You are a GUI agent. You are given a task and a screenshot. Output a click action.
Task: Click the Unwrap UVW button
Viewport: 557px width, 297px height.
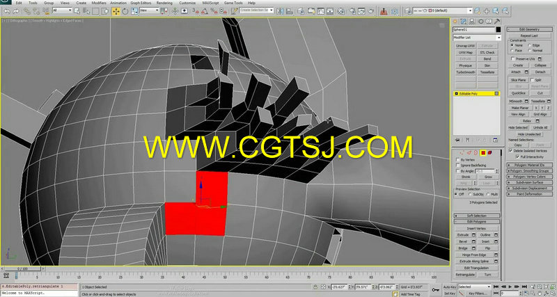point(466,46)
